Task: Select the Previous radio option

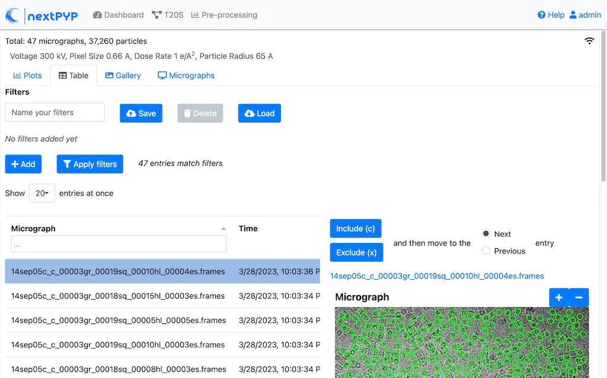Action: (x=486, y=251)
